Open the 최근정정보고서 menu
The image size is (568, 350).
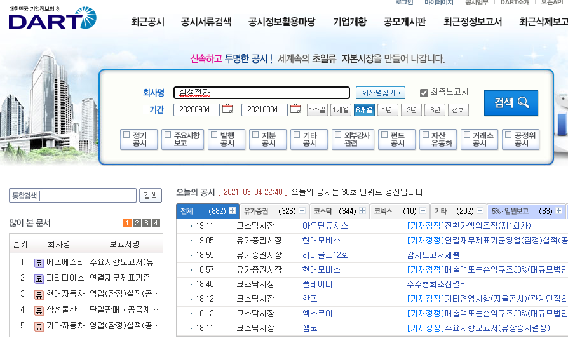click(x=473, y=22)
